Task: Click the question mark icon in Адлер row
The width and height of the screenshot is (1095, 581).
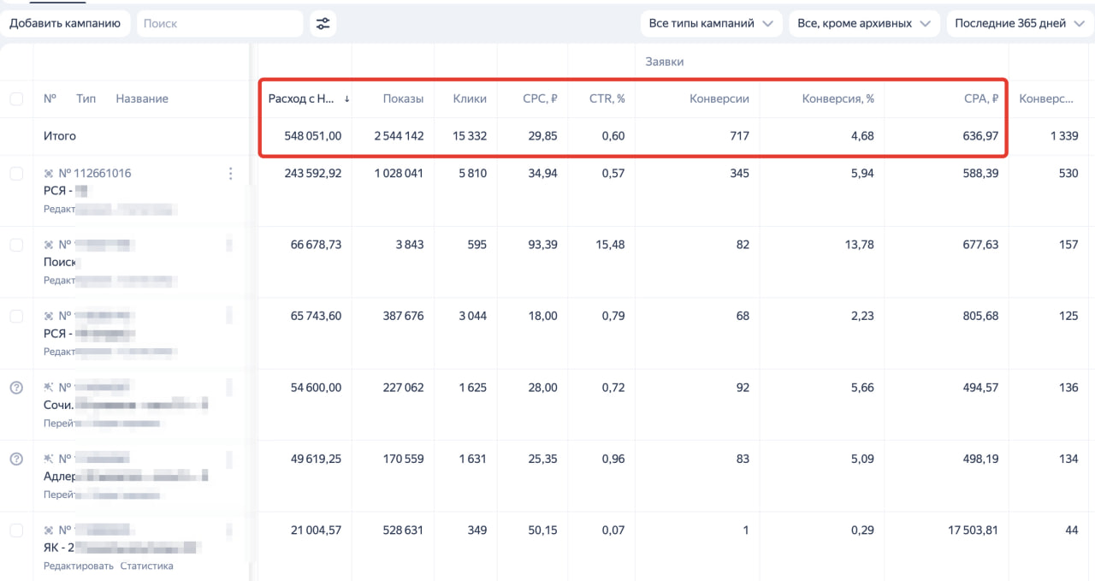Action: (x=16, y=459)
